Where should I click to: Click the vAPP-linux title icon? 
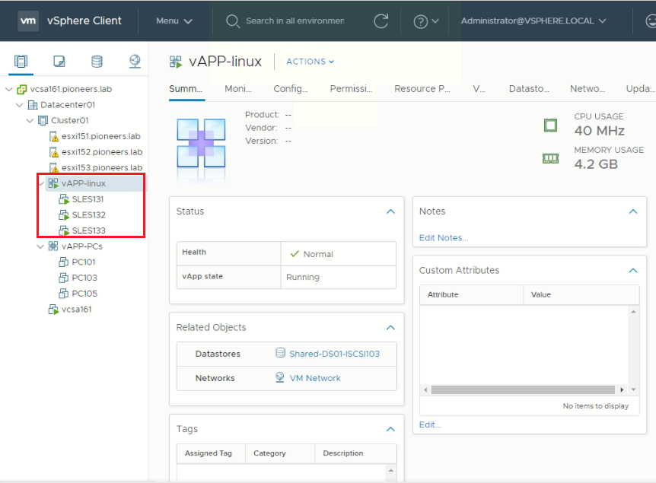(x=176, y=62)
